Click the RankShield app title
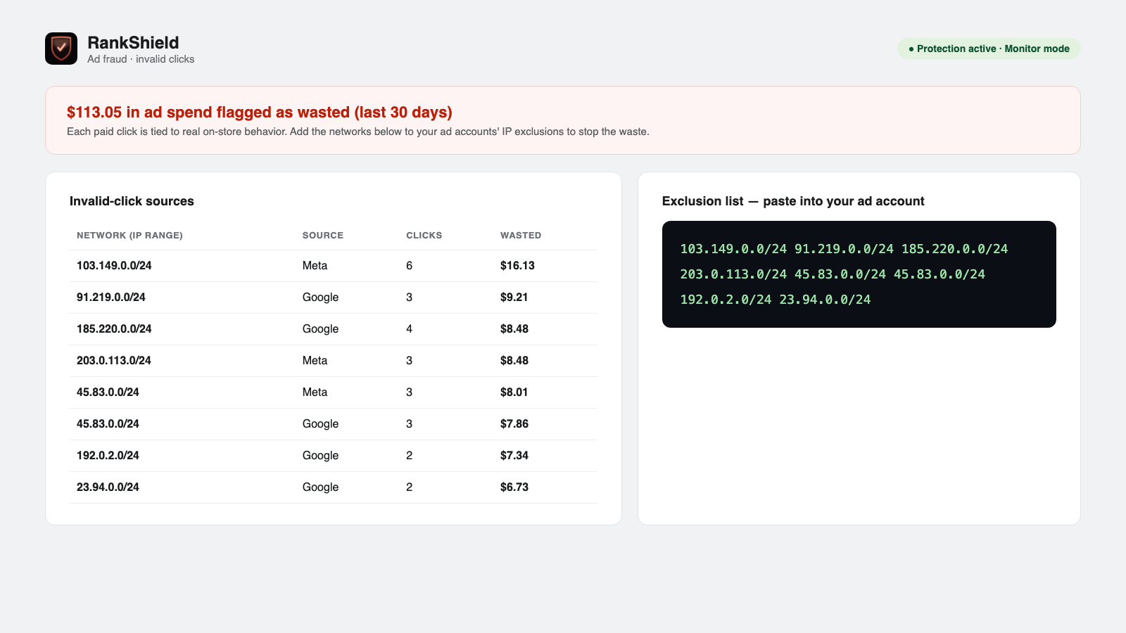The height and width of the screenshot is (633, 1126). [133, 42]
